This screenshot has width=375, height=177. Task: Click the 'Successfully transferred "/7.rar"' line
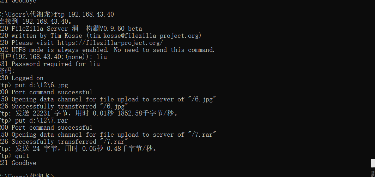(x=69, y=142)
